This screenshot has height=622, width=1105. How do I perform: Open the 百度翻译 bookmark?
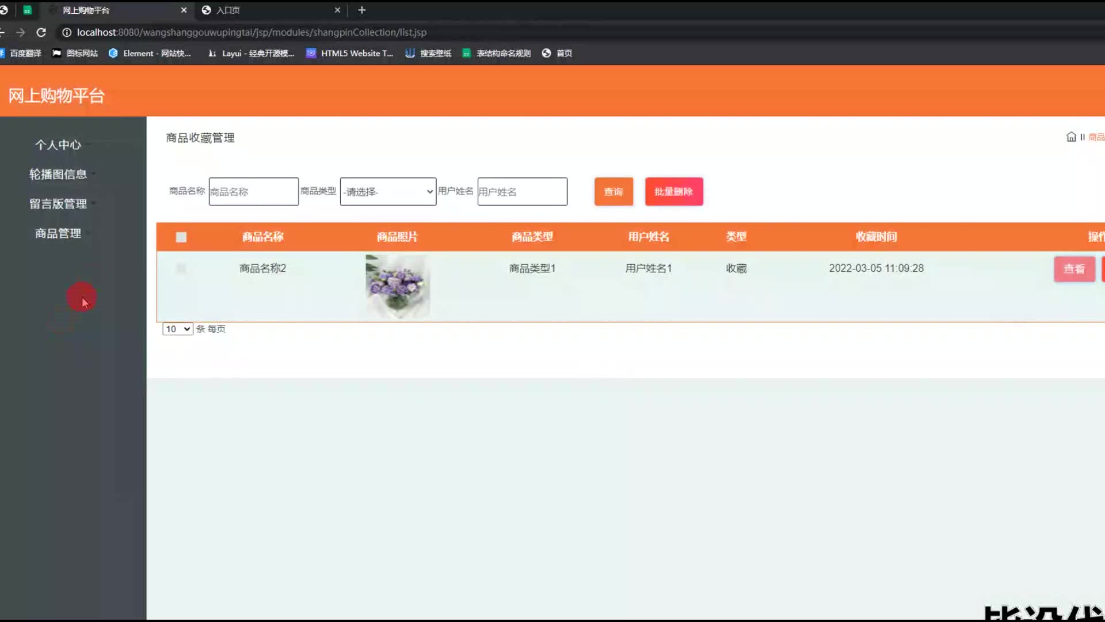pos(21,53)
